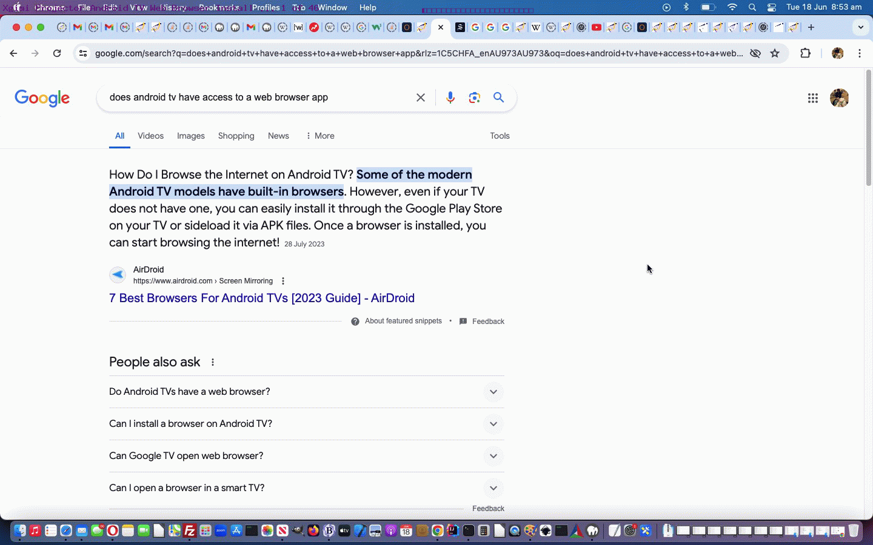Switch to the Images tab

pyautogui.click(x=191, y=136)
